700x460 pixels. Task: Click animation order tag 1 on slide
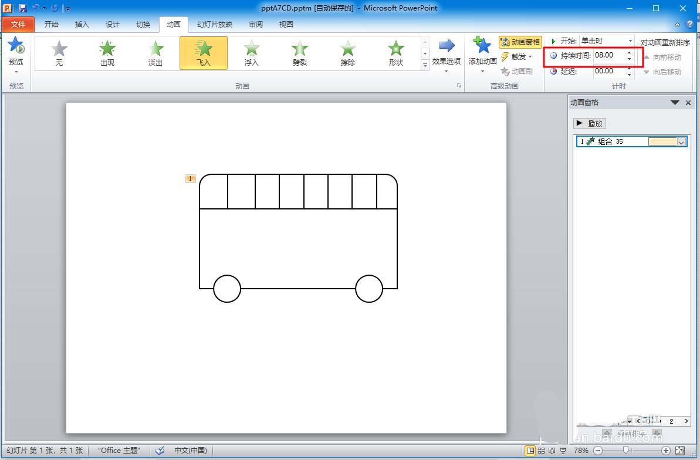[190, 178]
